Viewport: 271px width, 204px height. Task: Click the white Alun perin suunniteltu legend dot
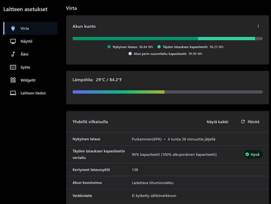pos(130,54)
